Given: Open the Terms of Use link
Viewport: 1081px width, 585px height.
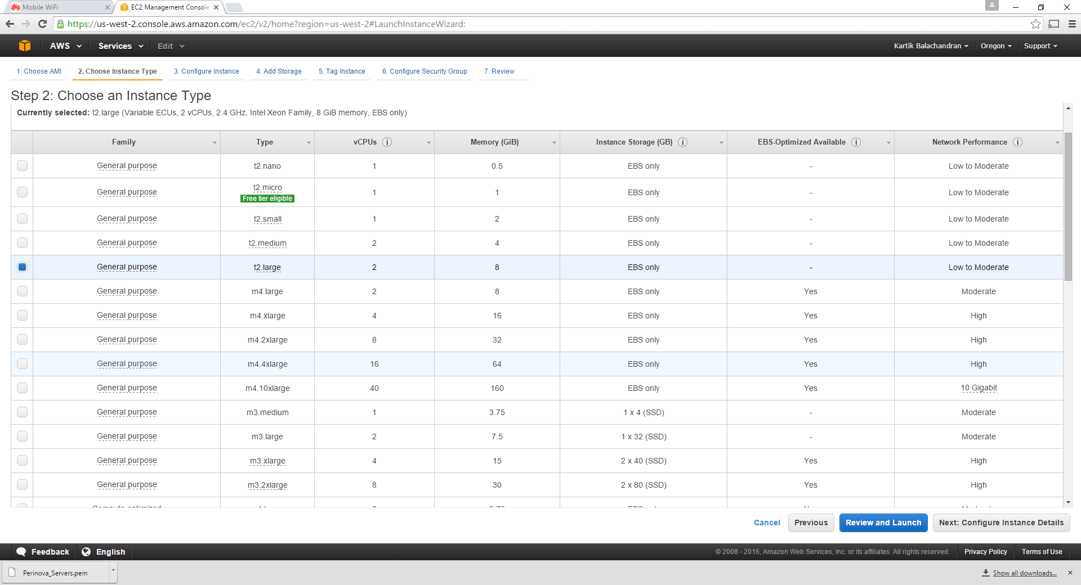Looking at the screenshot, I should (1042, 552).
